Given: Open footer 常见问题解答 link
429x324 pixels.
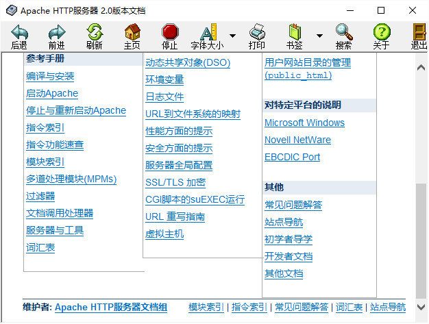Looking at the screenshot, I should click(x=302, y=308).
